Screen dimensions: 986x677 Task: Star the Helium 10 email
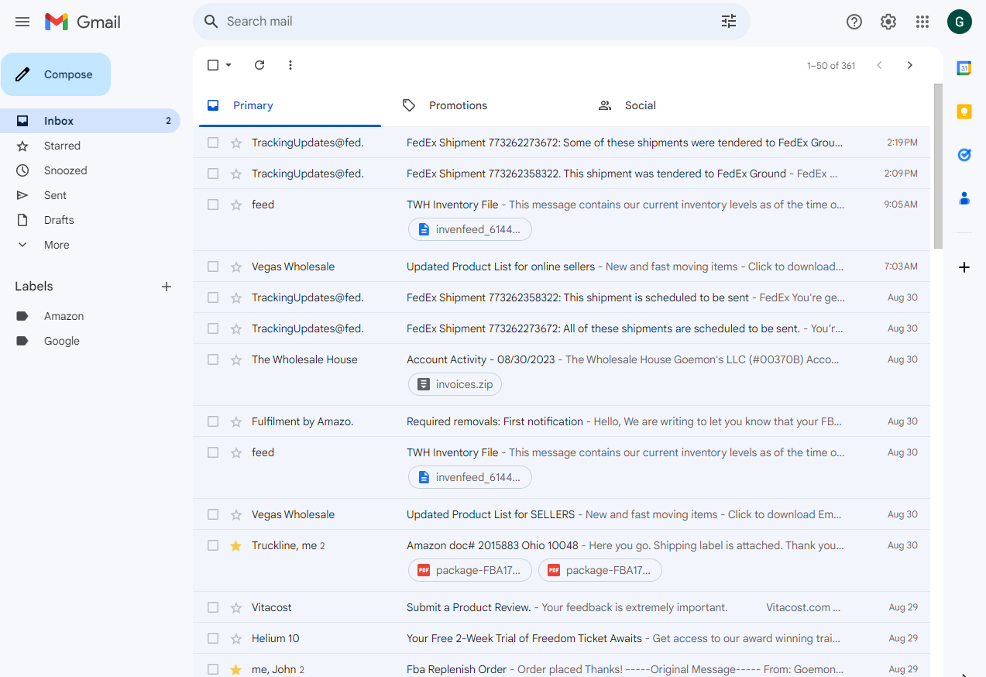236,638
